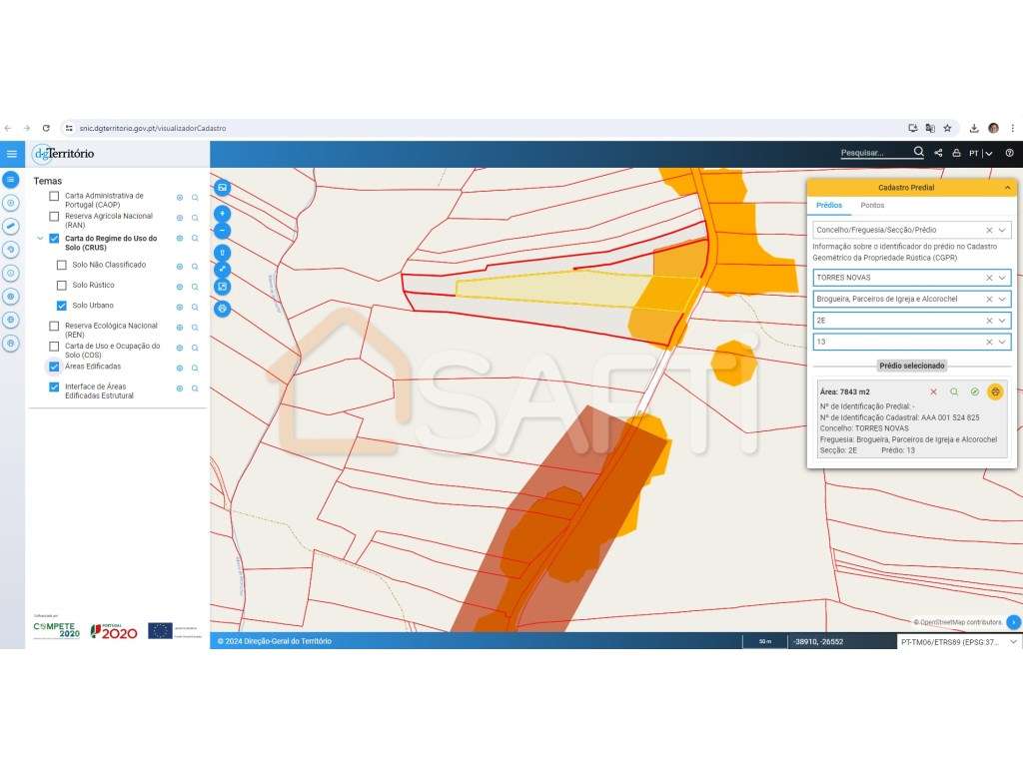Select the measure ruler sidebar tool
The width and height of the screenshot is (1023, 767).
[x=10, y=227]
